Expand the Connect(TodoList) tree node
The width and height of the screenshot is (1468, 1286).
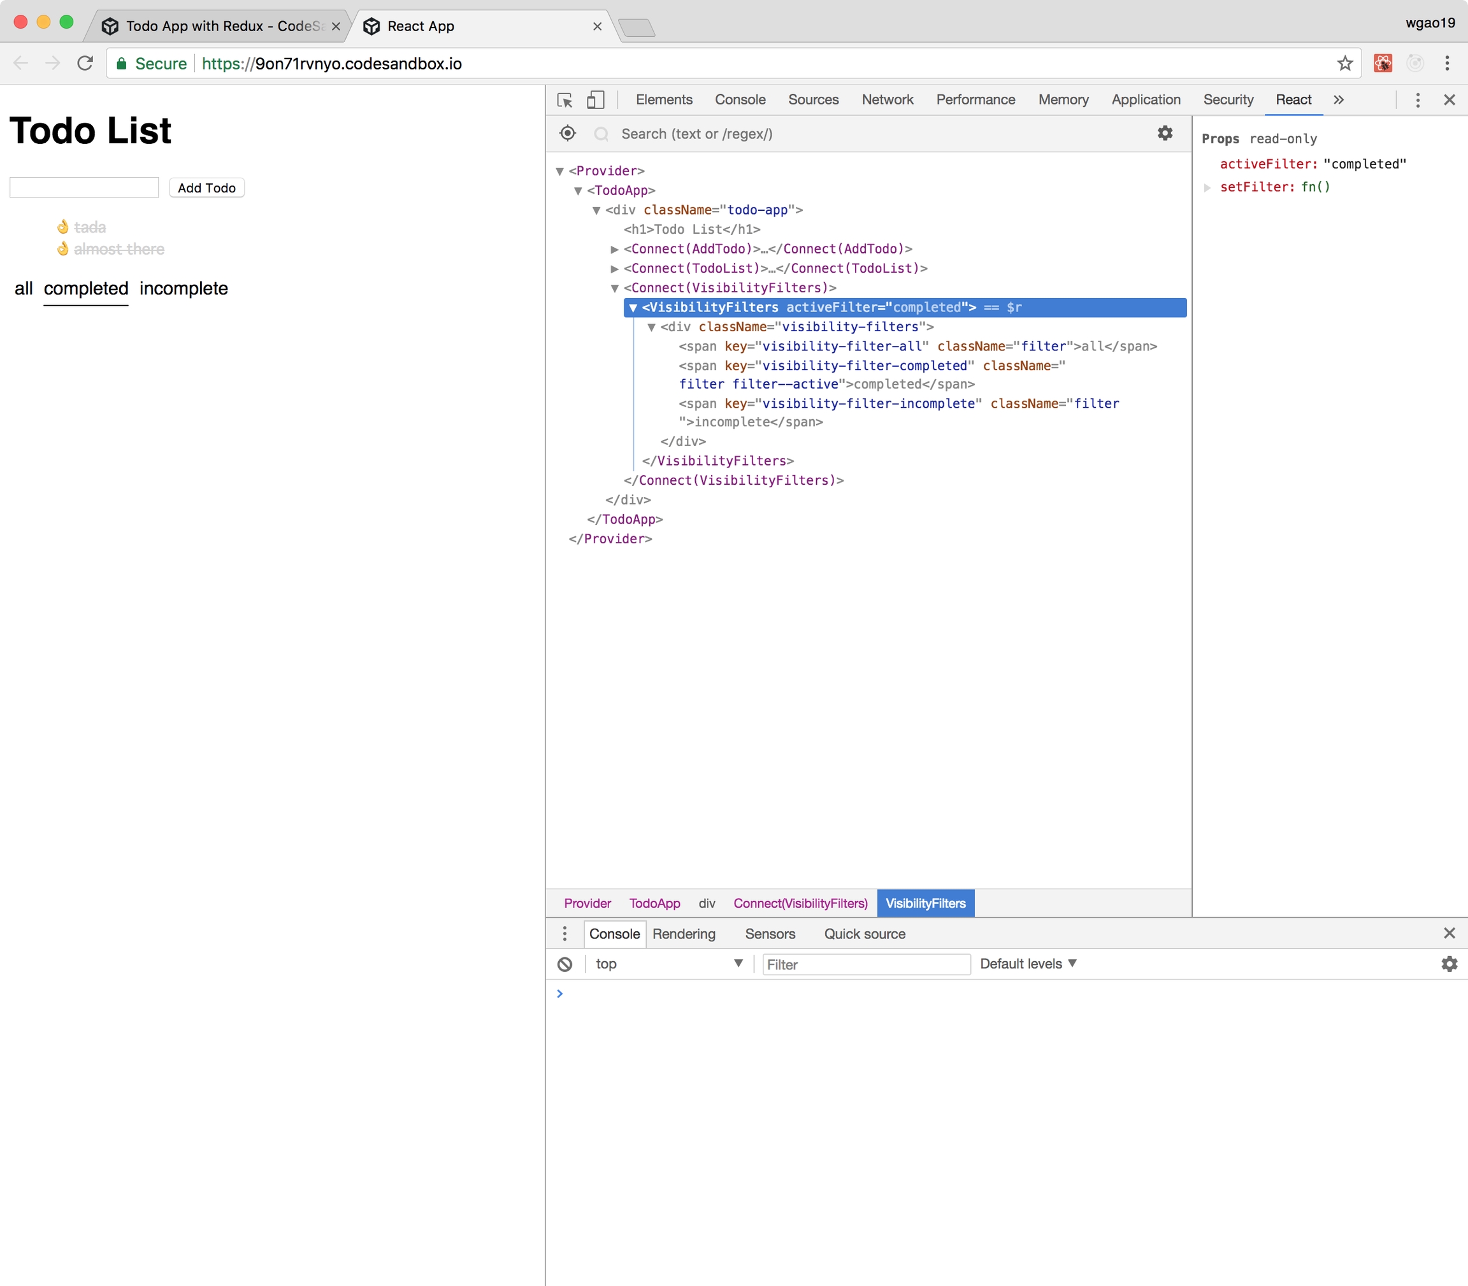tap(614, 268)
